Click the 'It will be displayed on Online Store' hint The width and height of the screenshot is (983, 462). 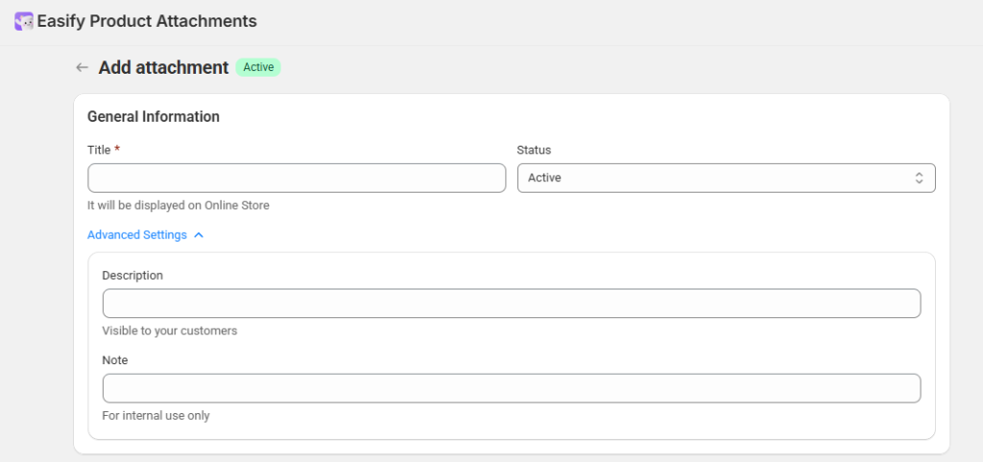(179, 205)
